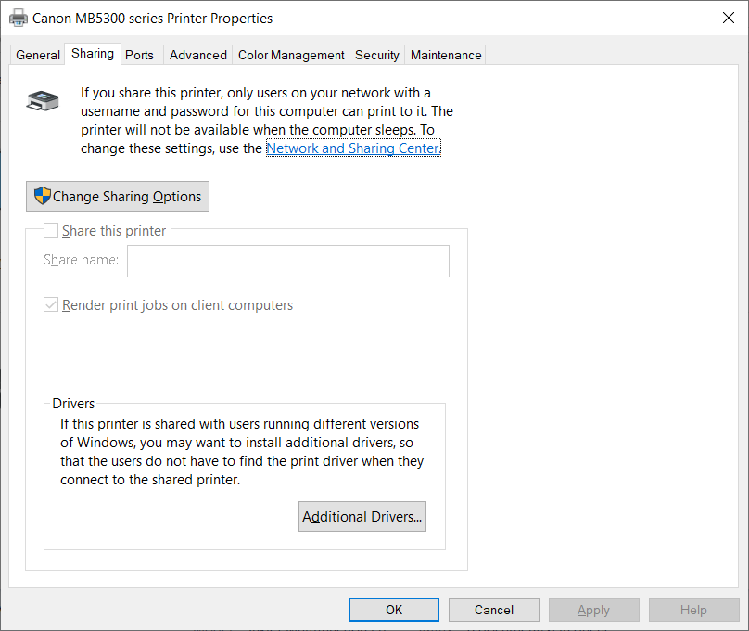Viewport: 749px width, 631px height.
Task: Select the Sharing tab
Action: [x=93, y=54]
